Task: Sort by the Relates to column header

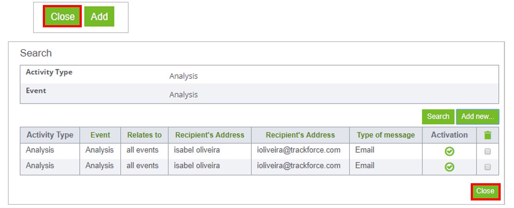Action: pos(144,135)
